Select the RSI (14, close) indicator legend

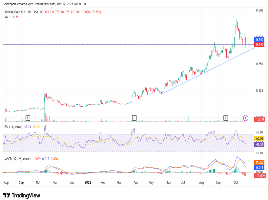point(13,126)
